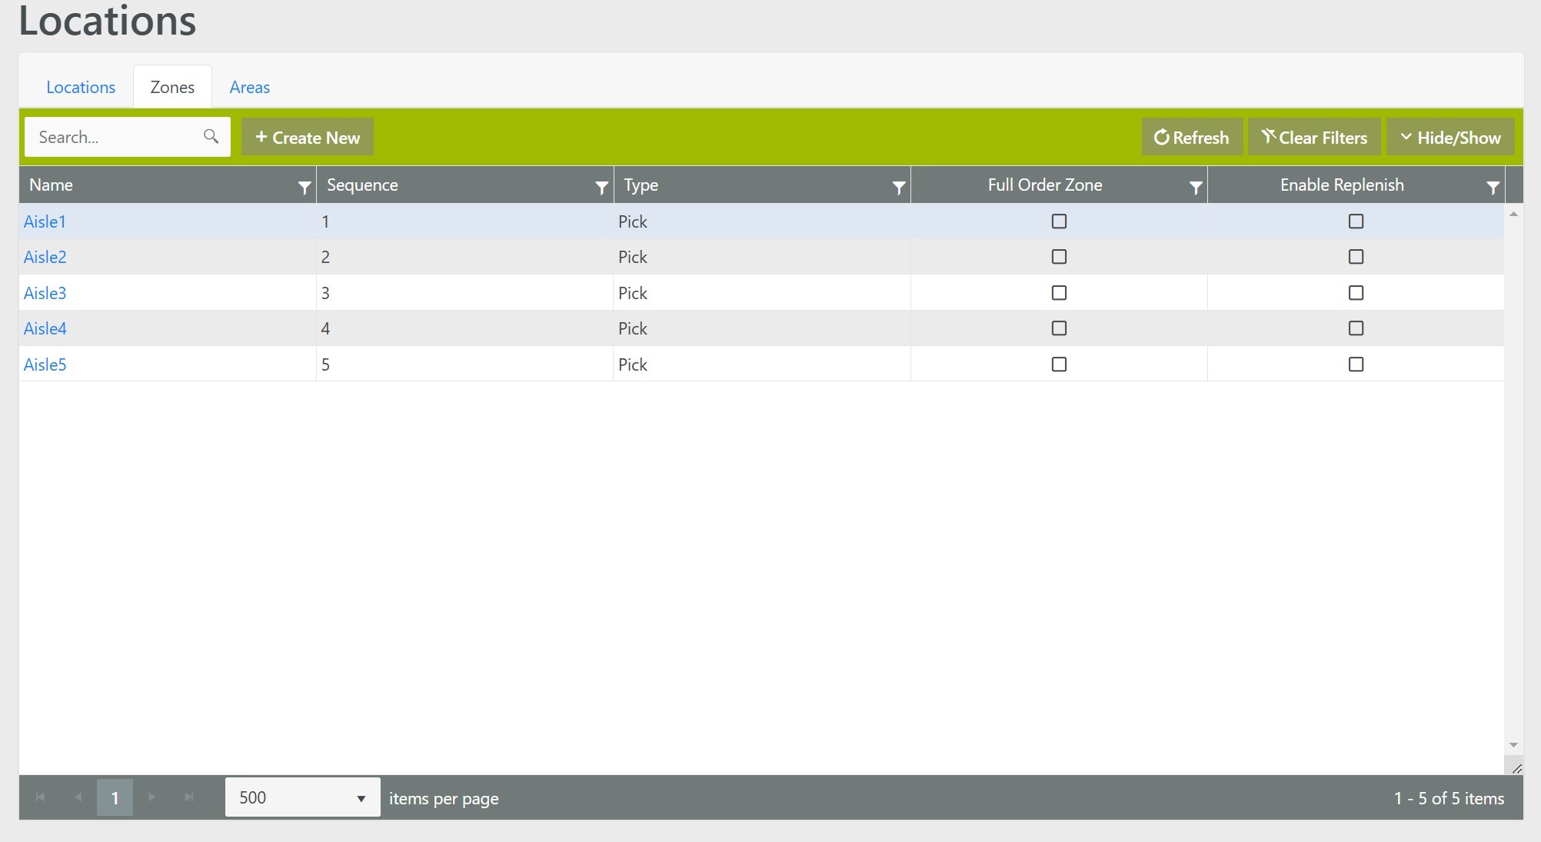The width and height of the screenshot is (1541, 842).
Task: Open the Type column filter icon
Action: coord(898,187)
